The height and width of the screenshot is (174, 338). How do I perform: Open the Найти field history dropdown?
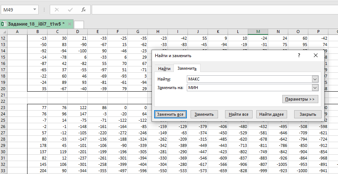coord(315,79)
